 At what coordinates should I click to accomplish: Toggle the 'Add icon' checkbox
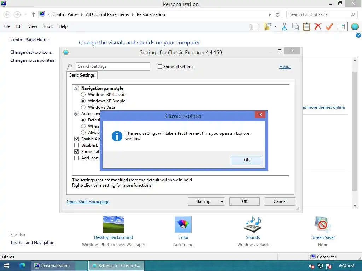tap(76, 158)
